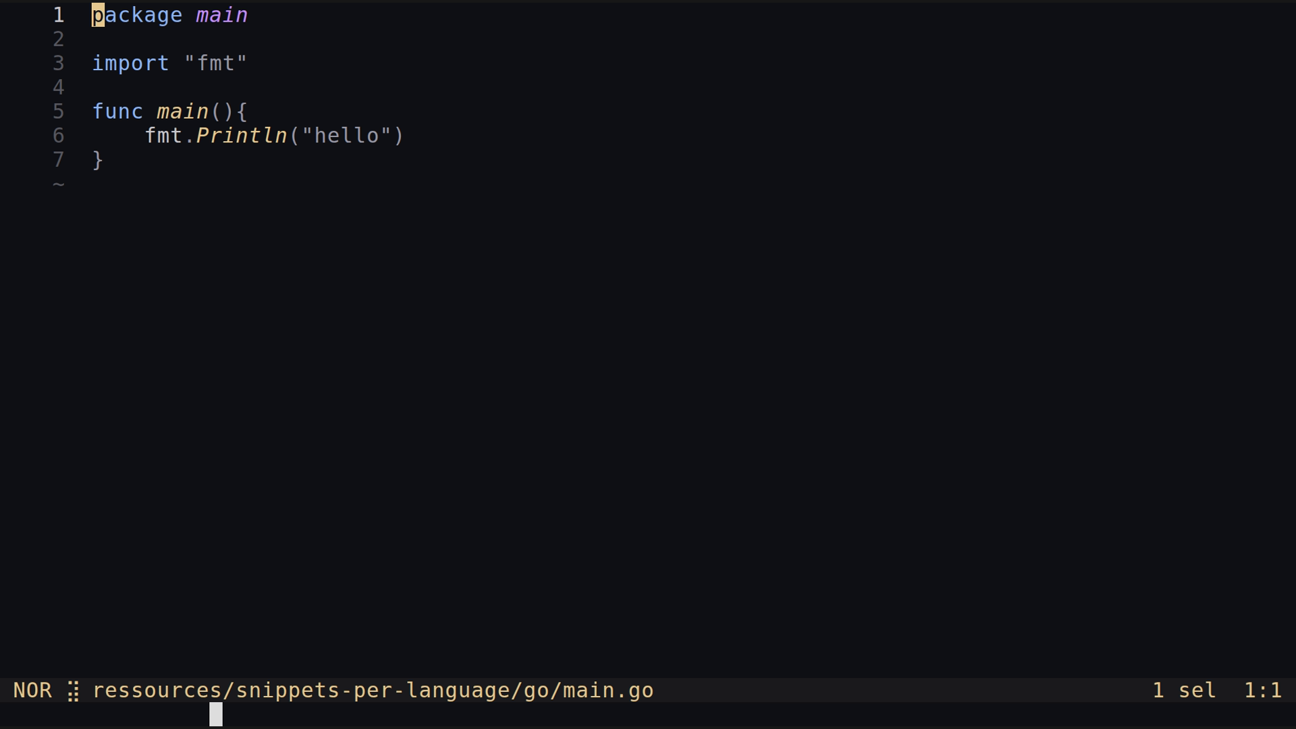1296x729 pixels.
Task: Click the purple 'main' package name
Action: point(221,15)
